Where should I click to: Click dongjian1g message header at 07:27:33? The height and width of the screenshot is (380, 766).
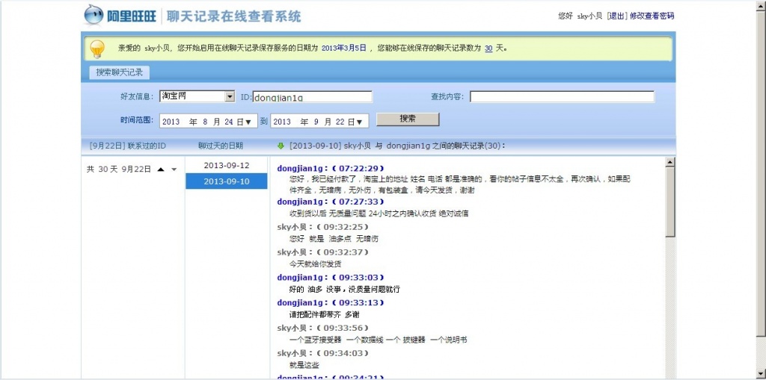click(x=331, y=202)
